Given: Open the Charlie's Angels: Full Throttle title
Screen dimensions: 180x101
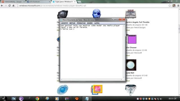Looking at the screenshot, I should tap(138, 22).
